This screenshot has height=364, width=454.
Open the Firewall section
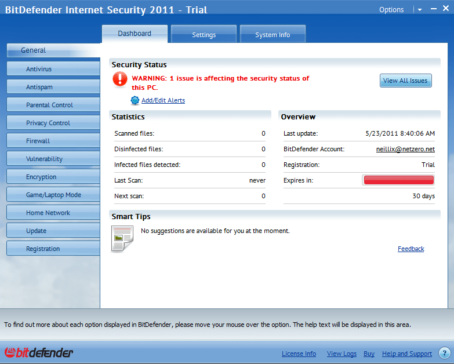(x=53, y=141)
